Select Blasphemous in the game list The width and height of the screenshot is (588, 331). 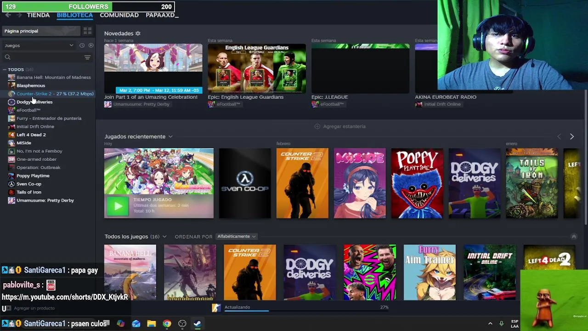(x=31, y=86)
